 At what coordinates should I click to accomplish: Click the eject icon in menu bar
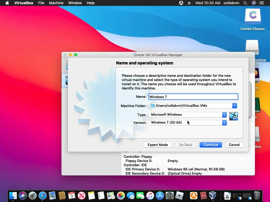[189, 3]
